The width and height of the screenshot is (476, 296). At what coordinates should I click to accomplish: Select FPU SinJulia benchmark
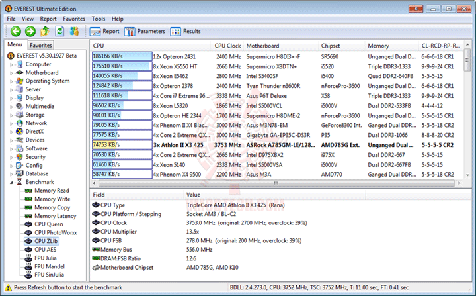[x=49, y=275]
